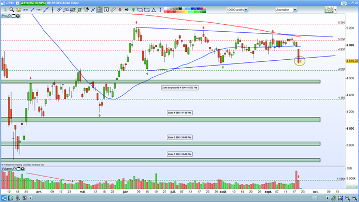The image size is (359, 202).
Task: Activate the magnifier zoom tool
Action: tap(12, 10)
